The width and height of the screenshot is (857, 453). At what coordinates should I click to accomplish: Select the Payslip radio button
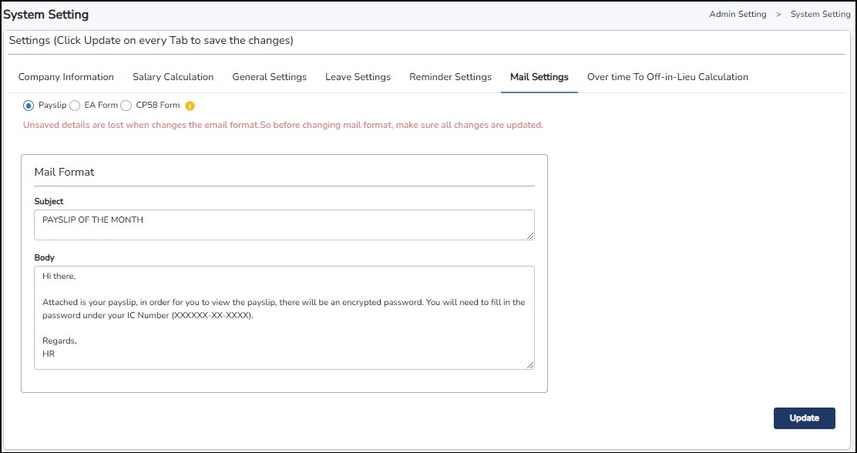click(29, 106)
